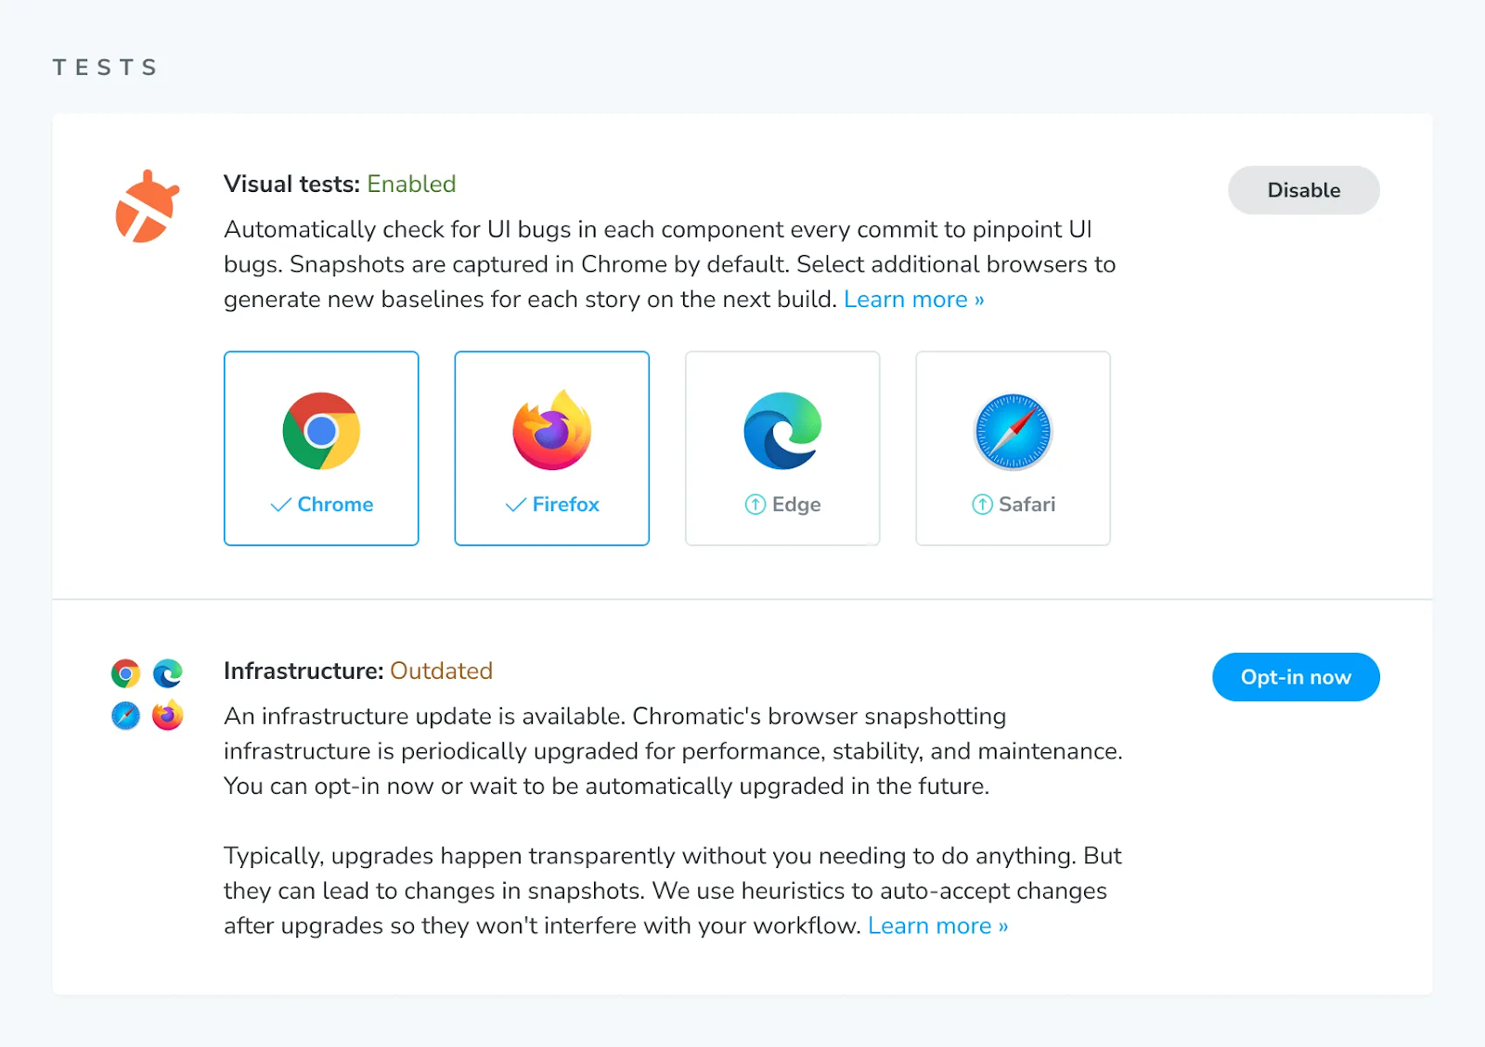1485x1047 pixels.
Task: Enable Safari snapshot baselines
Action: (1013, 449)
